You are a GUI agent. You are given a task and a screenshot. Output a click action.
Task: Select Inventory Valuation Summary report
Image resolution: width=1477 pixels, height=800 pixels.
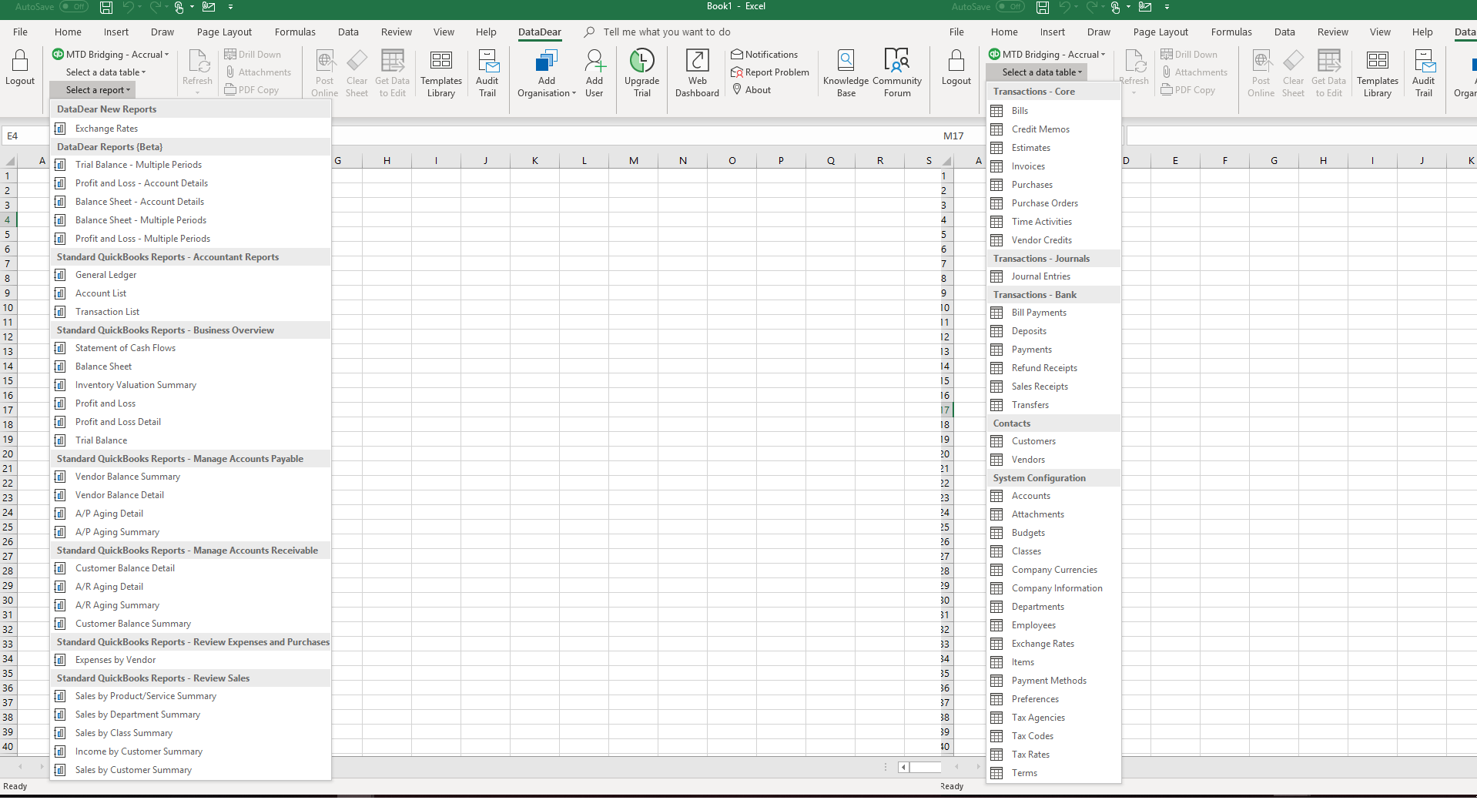(x=190, y=385)
